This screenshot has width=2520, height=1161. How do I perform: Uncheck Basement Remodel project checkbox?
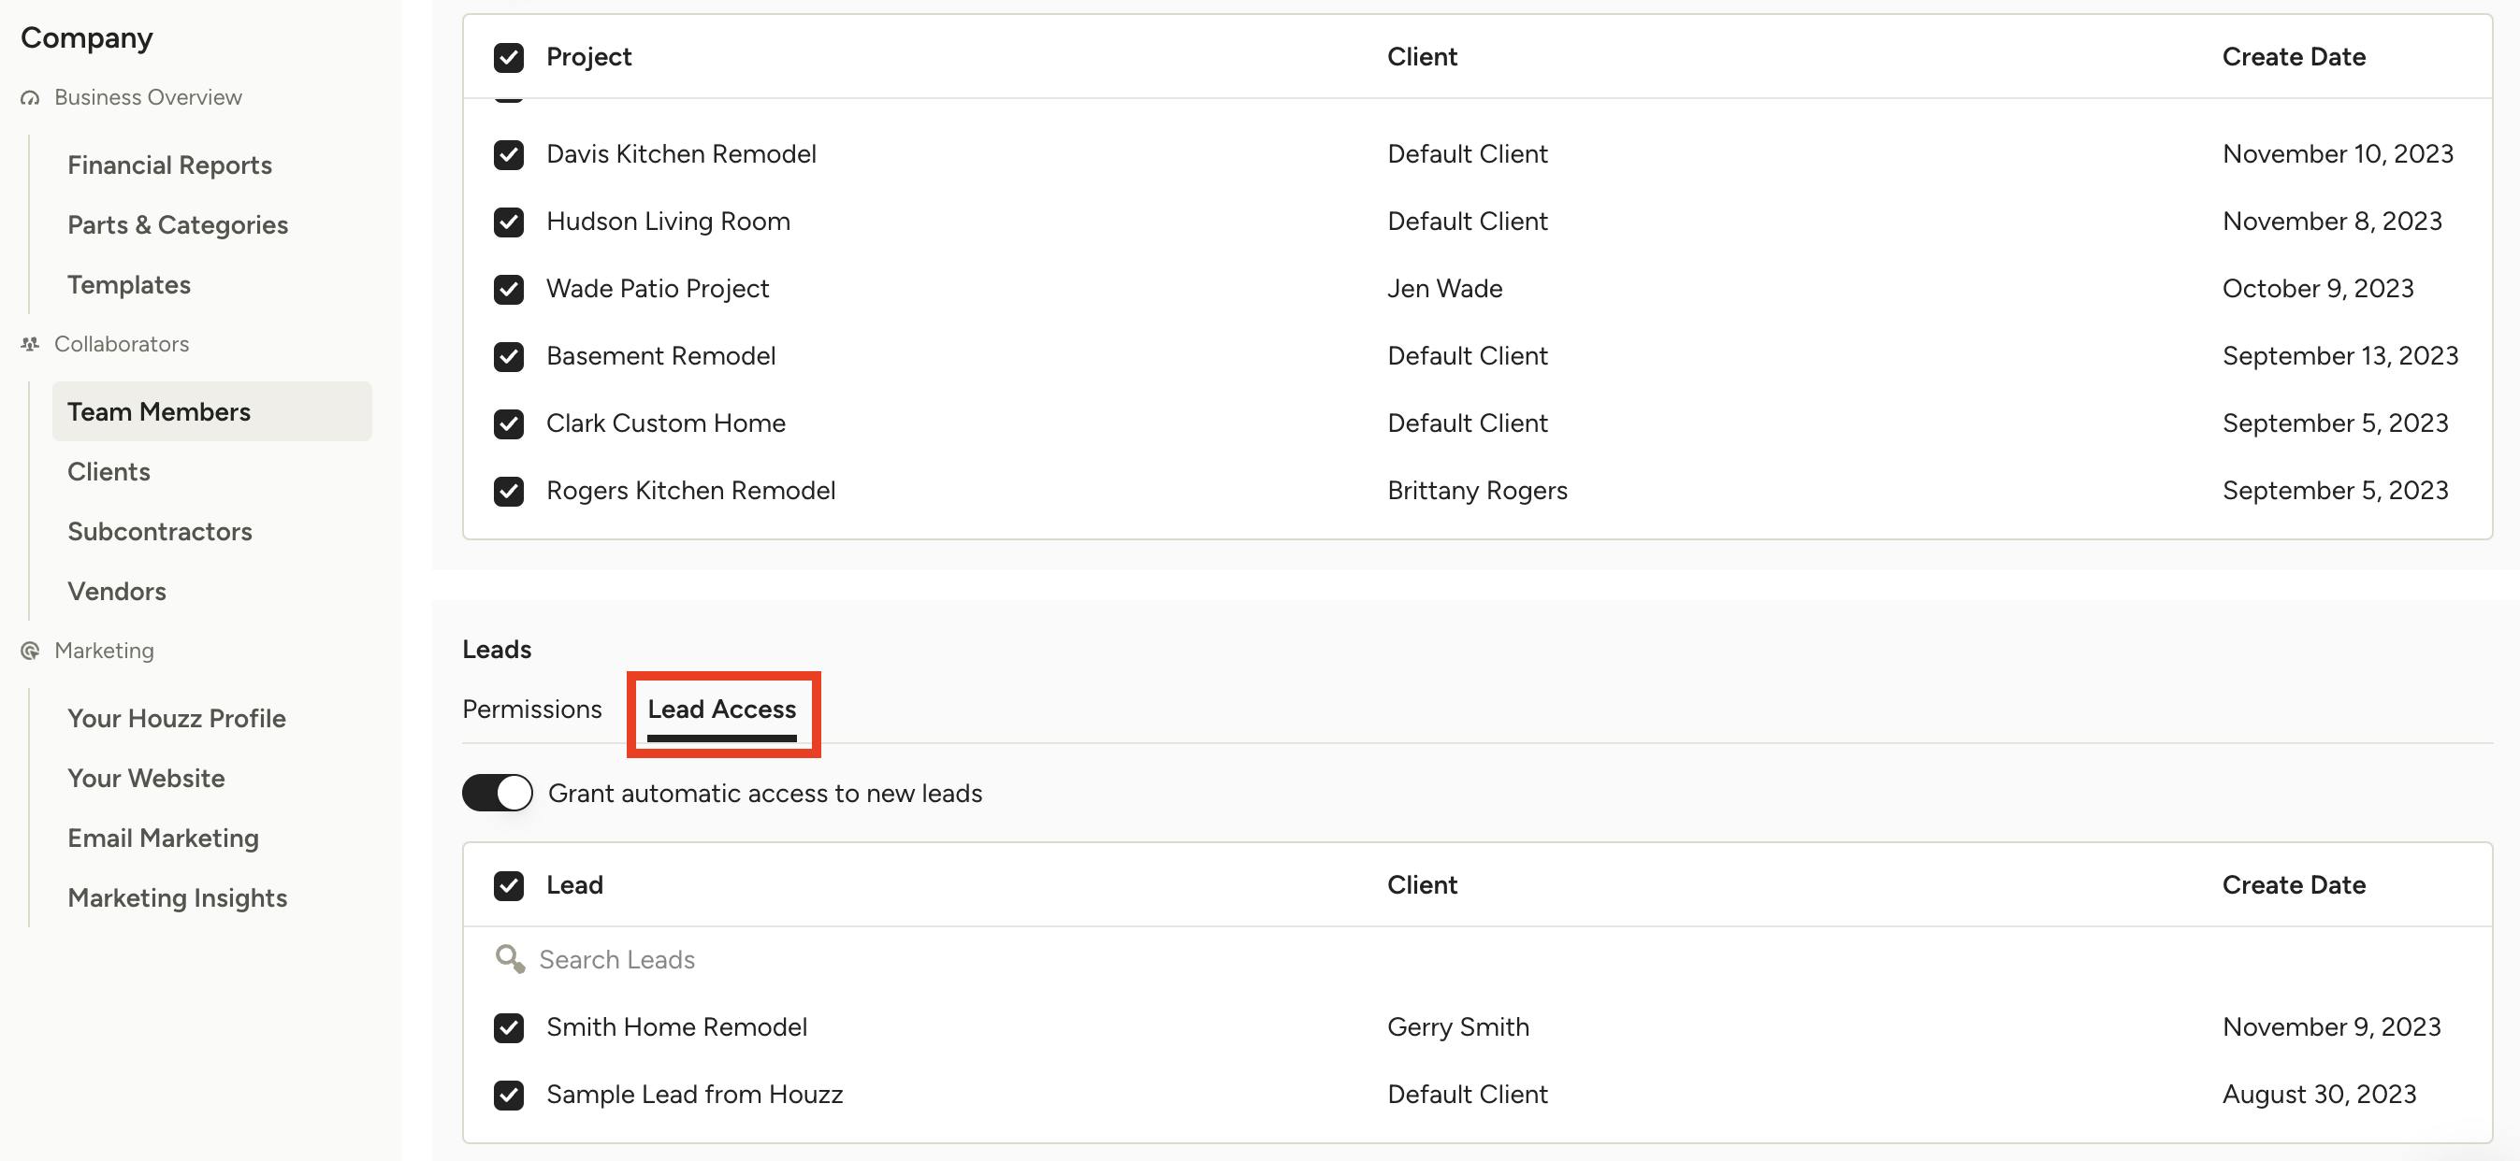pos(509,357)
